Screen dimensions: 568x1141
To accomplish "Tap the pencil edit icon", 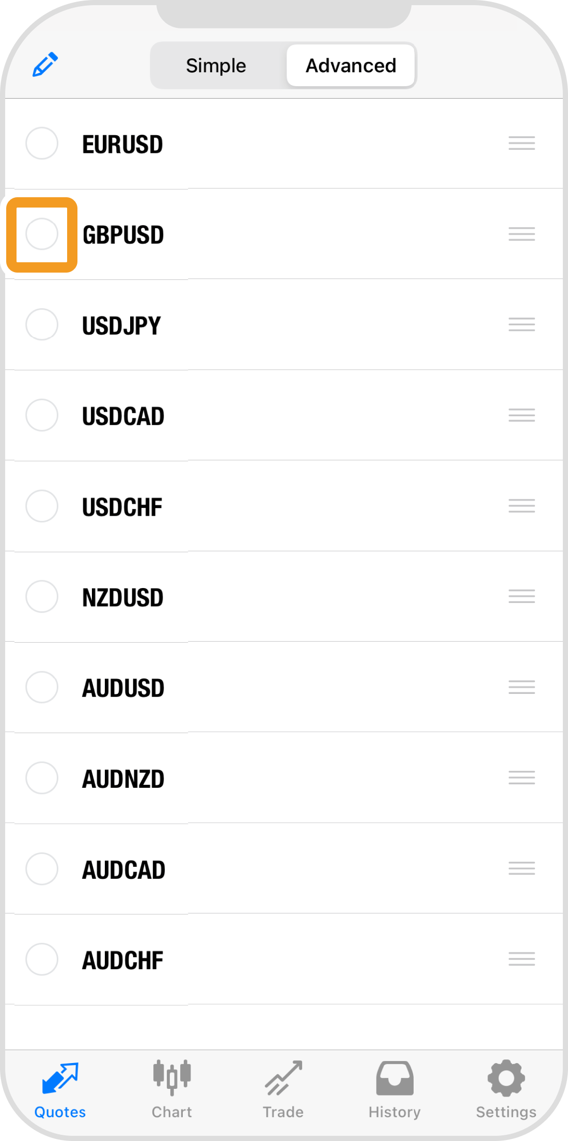I will [x=45, y=65].
